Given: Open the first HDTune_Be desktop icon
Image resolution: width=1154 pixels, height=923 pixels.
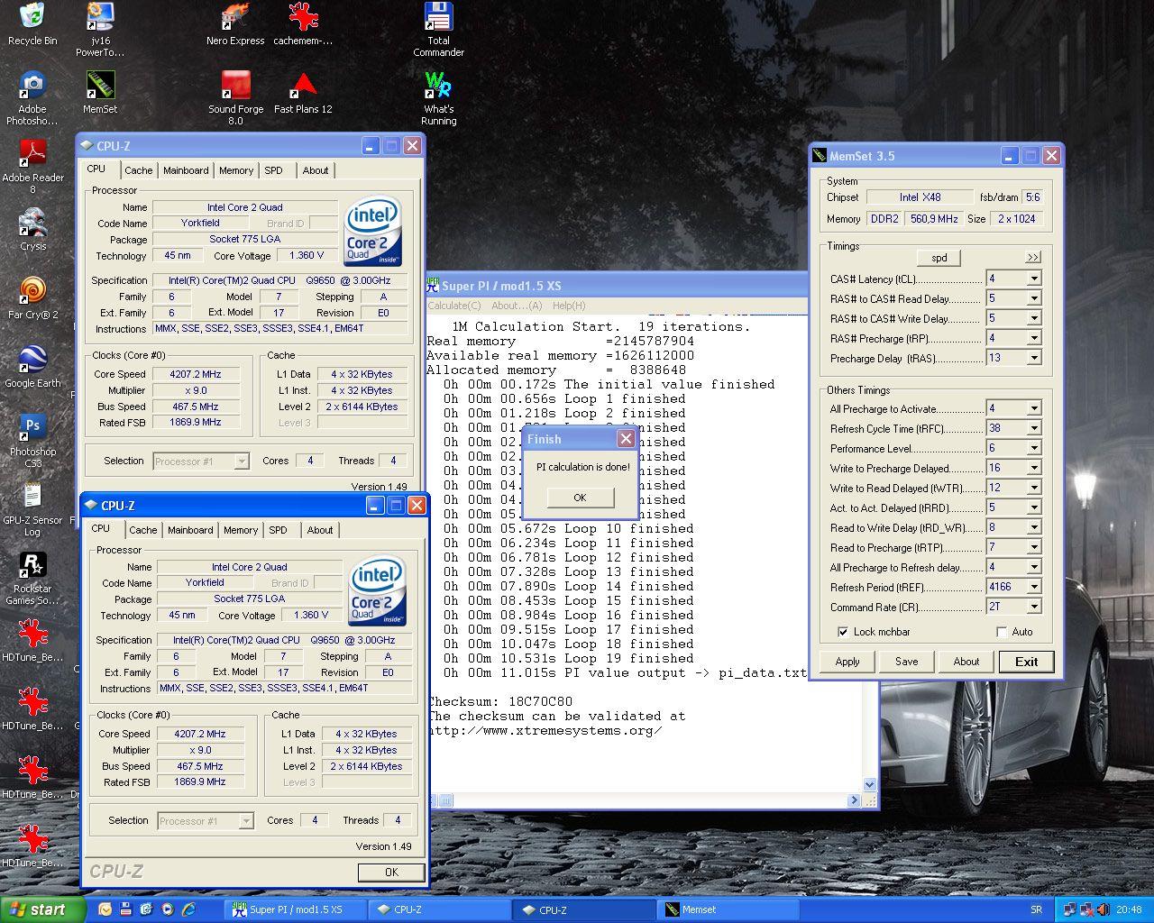Looking at the screenshot, I should pos(32,641).
